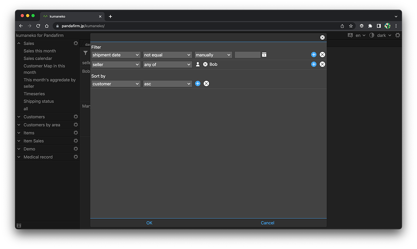Image resolution: width=417 pixels, height=249 pixels.
Task: Click the shipment date value field
Action: click(x=247, y=55)
